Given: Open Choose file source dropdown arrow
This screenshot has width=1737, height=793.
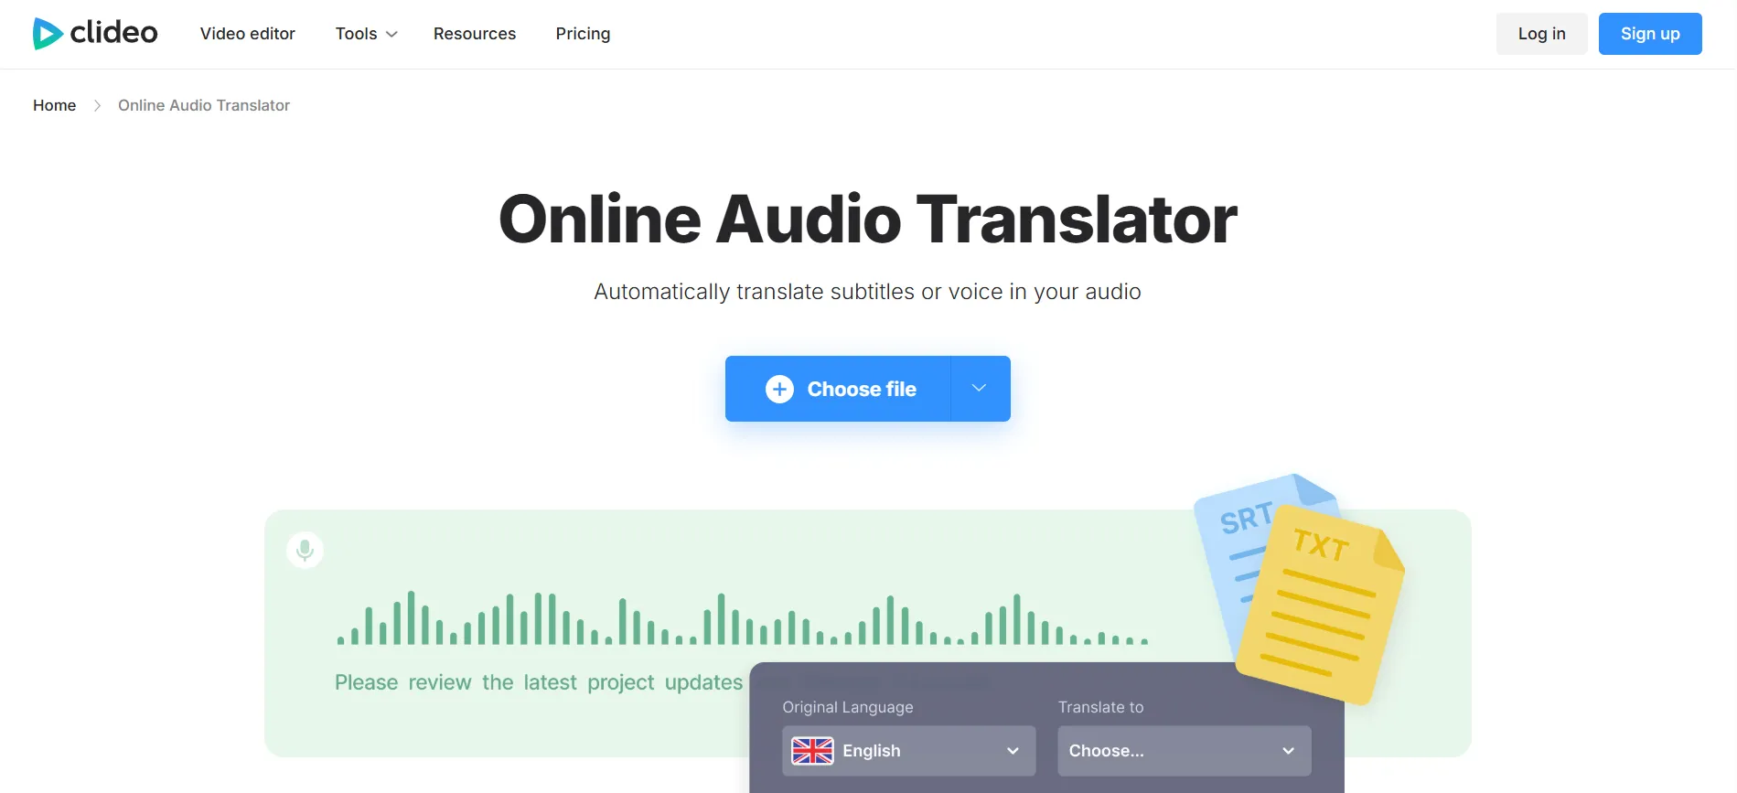Looking at the screenshot, I should pyautogui.click(x=980, y=389).
